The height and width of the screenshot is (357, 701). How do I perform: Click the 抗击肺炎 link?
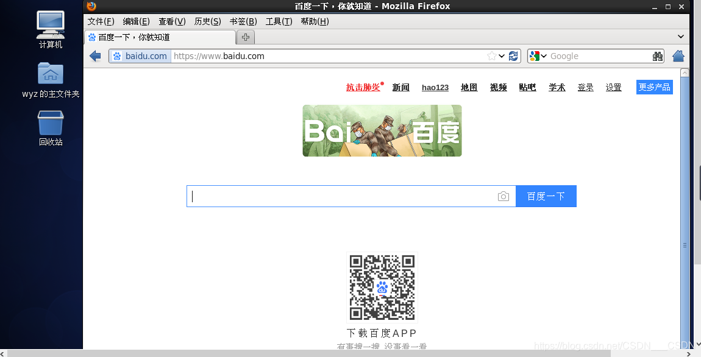pos(363,87)
